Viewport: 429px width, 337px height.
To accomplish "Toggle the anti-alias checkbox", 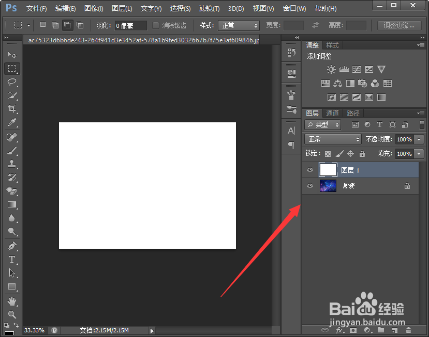I will point(156,26).
